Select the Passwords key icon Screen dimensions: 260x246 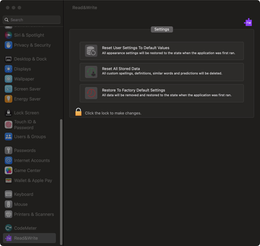tap(8, 151)
